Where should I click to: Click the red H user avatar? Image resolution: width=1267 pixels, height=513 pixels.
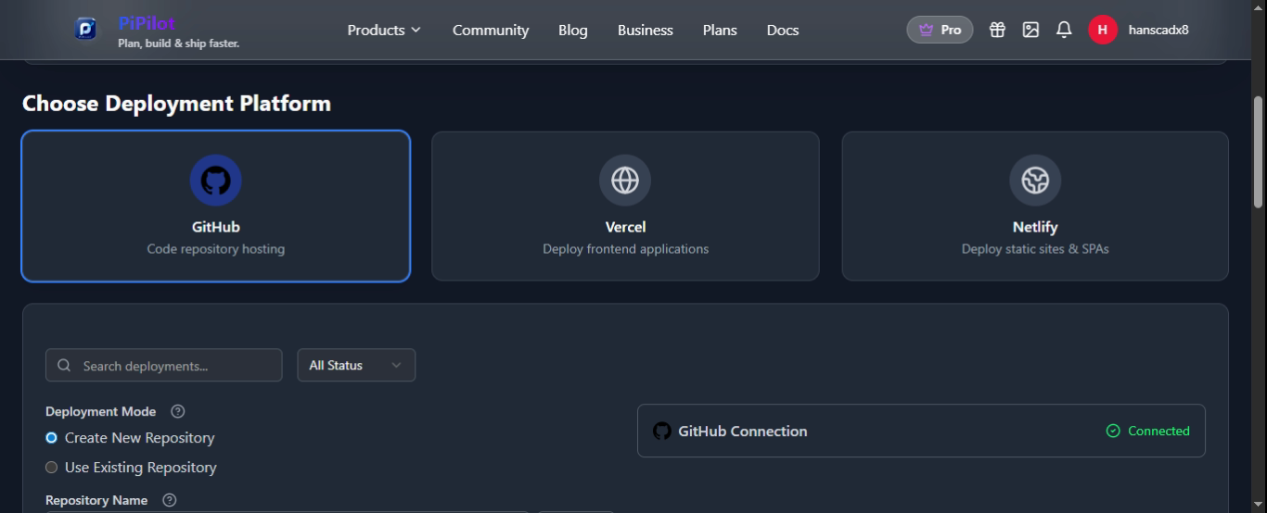click(x=1102, y=30)
